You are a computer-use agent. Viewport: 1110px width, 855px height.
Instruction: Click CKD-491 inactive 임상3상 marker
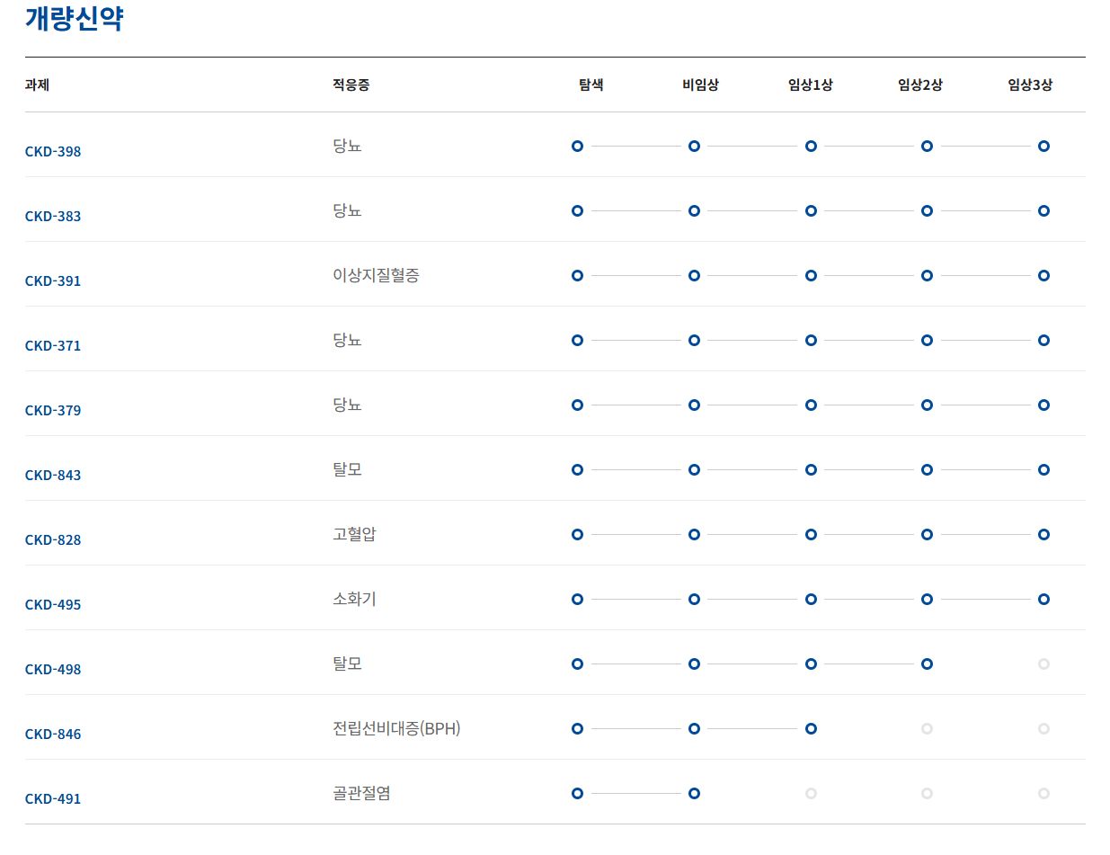click(x=1043, y=793)
